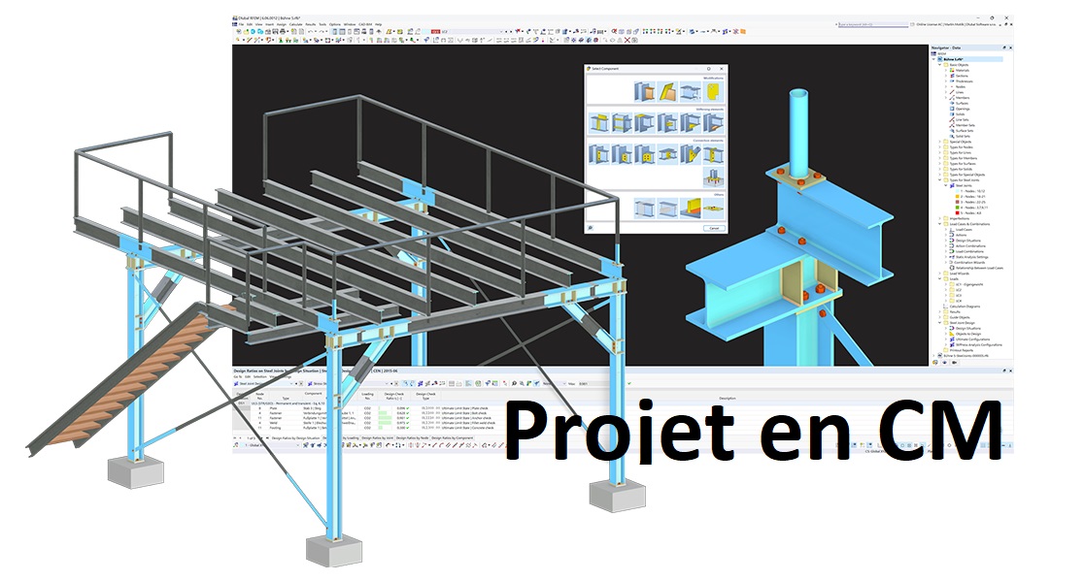Toggle the green design check mark in first row
The image size is (1084, 581).
tap(410, 409)
